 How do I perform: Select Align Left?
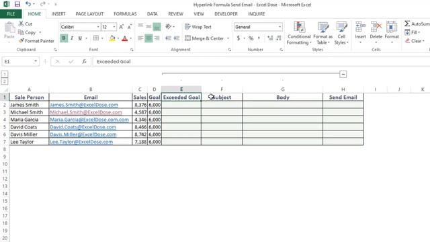140,38
